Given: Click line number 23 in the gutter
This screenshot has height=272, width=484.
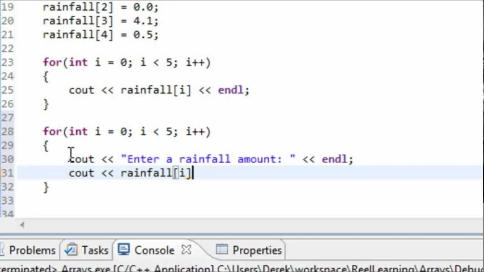Looking at the screenshot, I should [x=8, y=62].
